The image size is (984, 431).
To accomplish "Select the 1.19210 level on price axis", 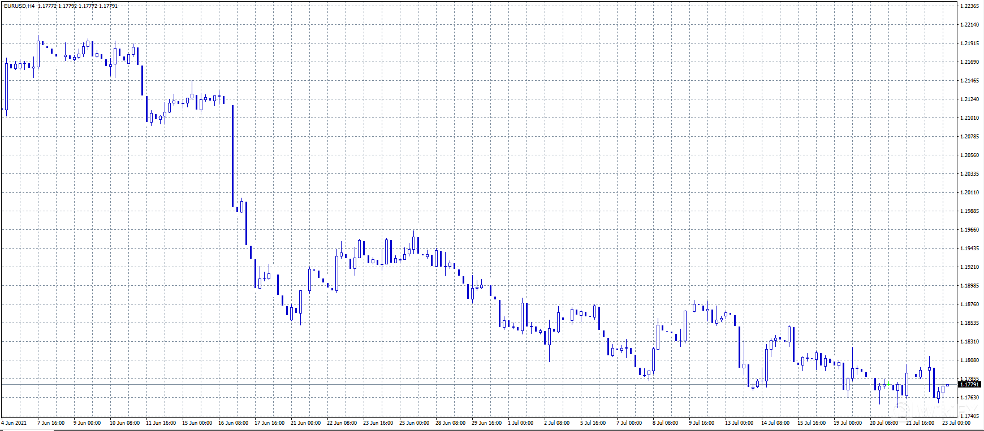I will click(969, 267).
